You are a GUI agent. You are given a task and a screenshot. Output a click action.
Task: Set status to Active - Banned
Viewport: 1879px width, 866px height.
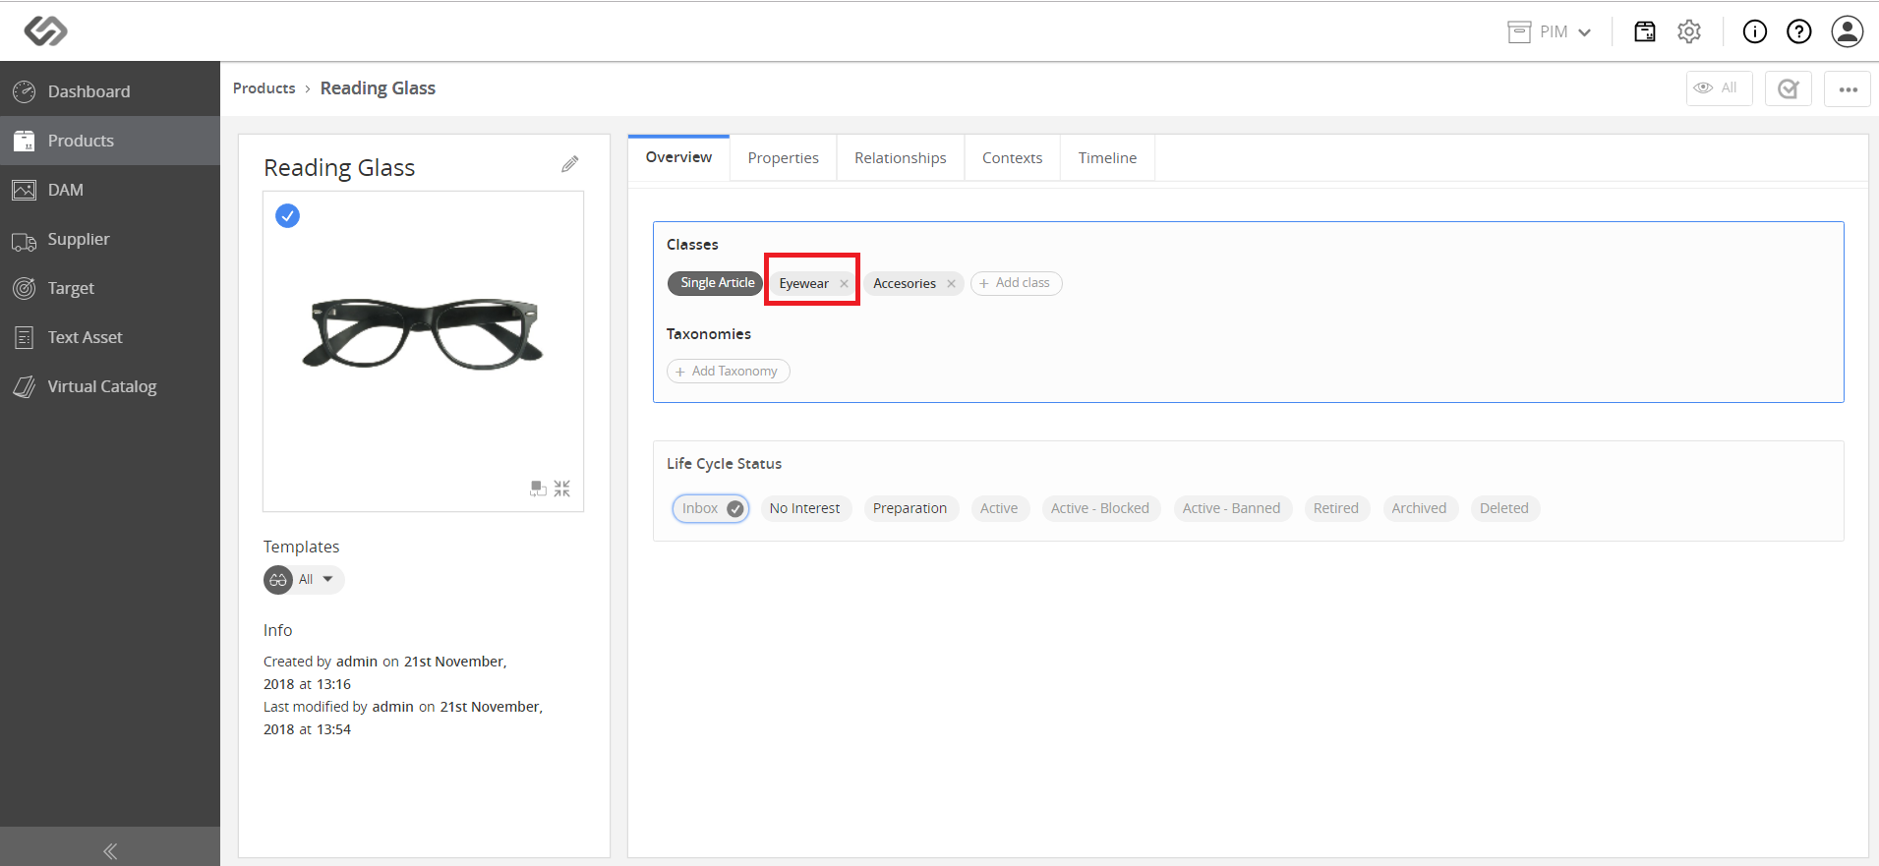[x=1231, y=508]
